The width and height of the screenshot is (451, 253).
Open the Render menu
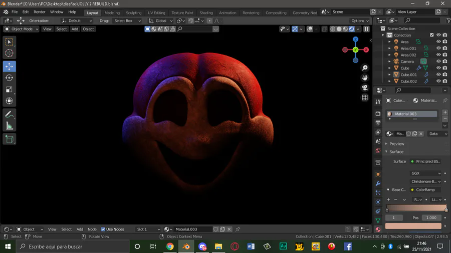40,12
